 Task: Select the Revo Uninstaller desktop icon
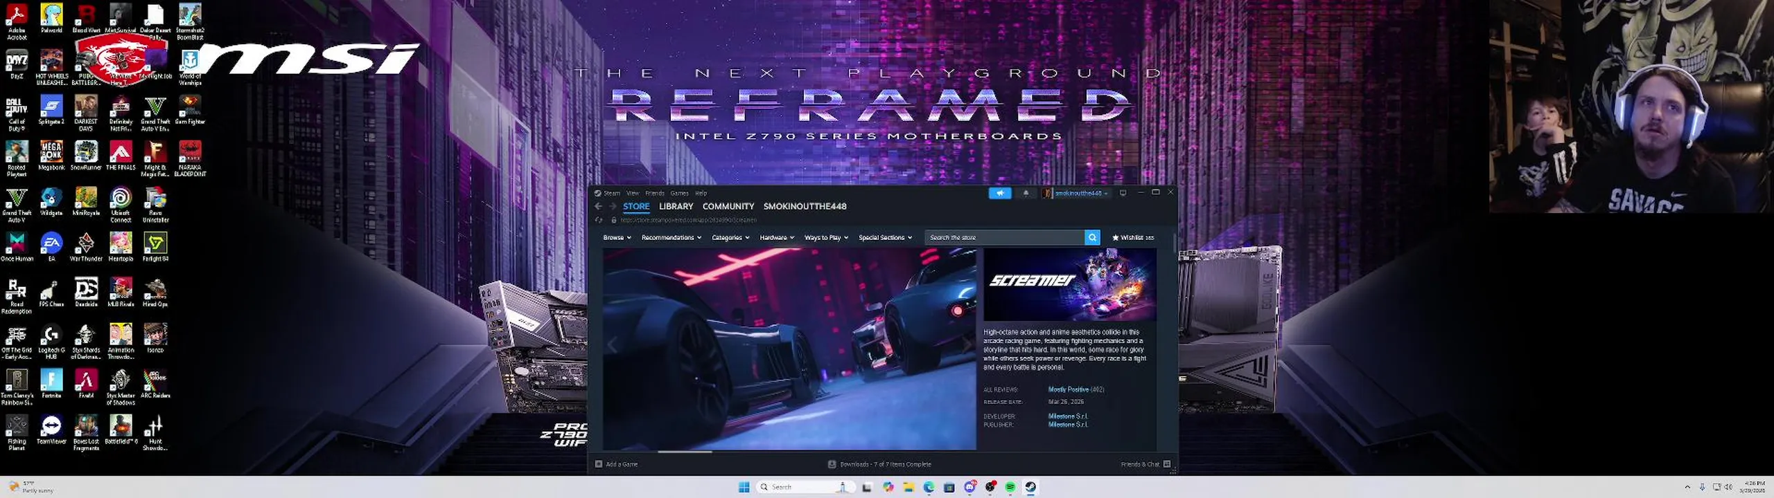point(155,204)
